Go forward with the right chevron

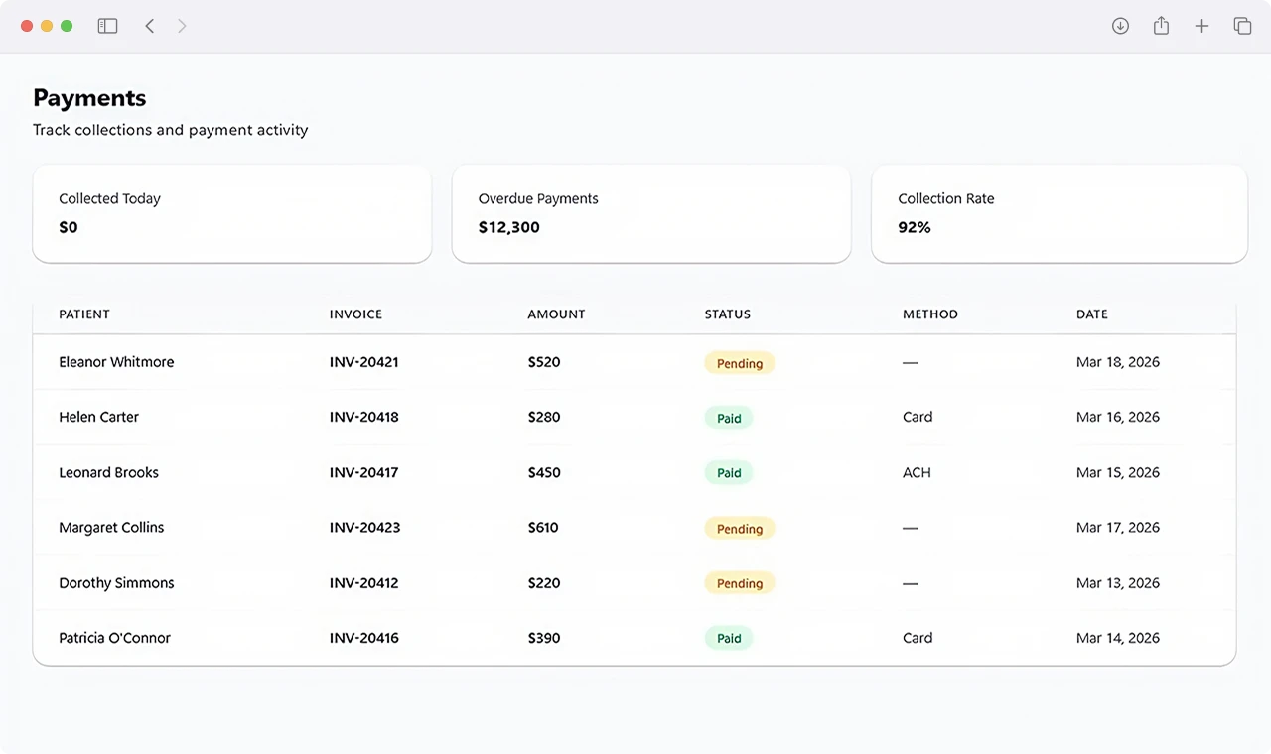(182, 26)
